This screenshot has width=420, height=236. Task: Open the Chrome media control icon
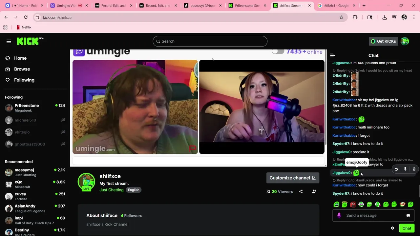click(x=394, y=17)
